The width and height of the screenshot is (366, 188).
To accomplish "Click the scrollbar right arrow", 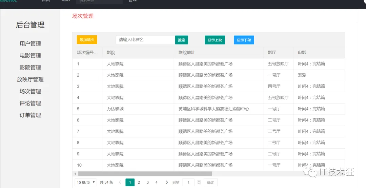I will (x=342, y=174).
